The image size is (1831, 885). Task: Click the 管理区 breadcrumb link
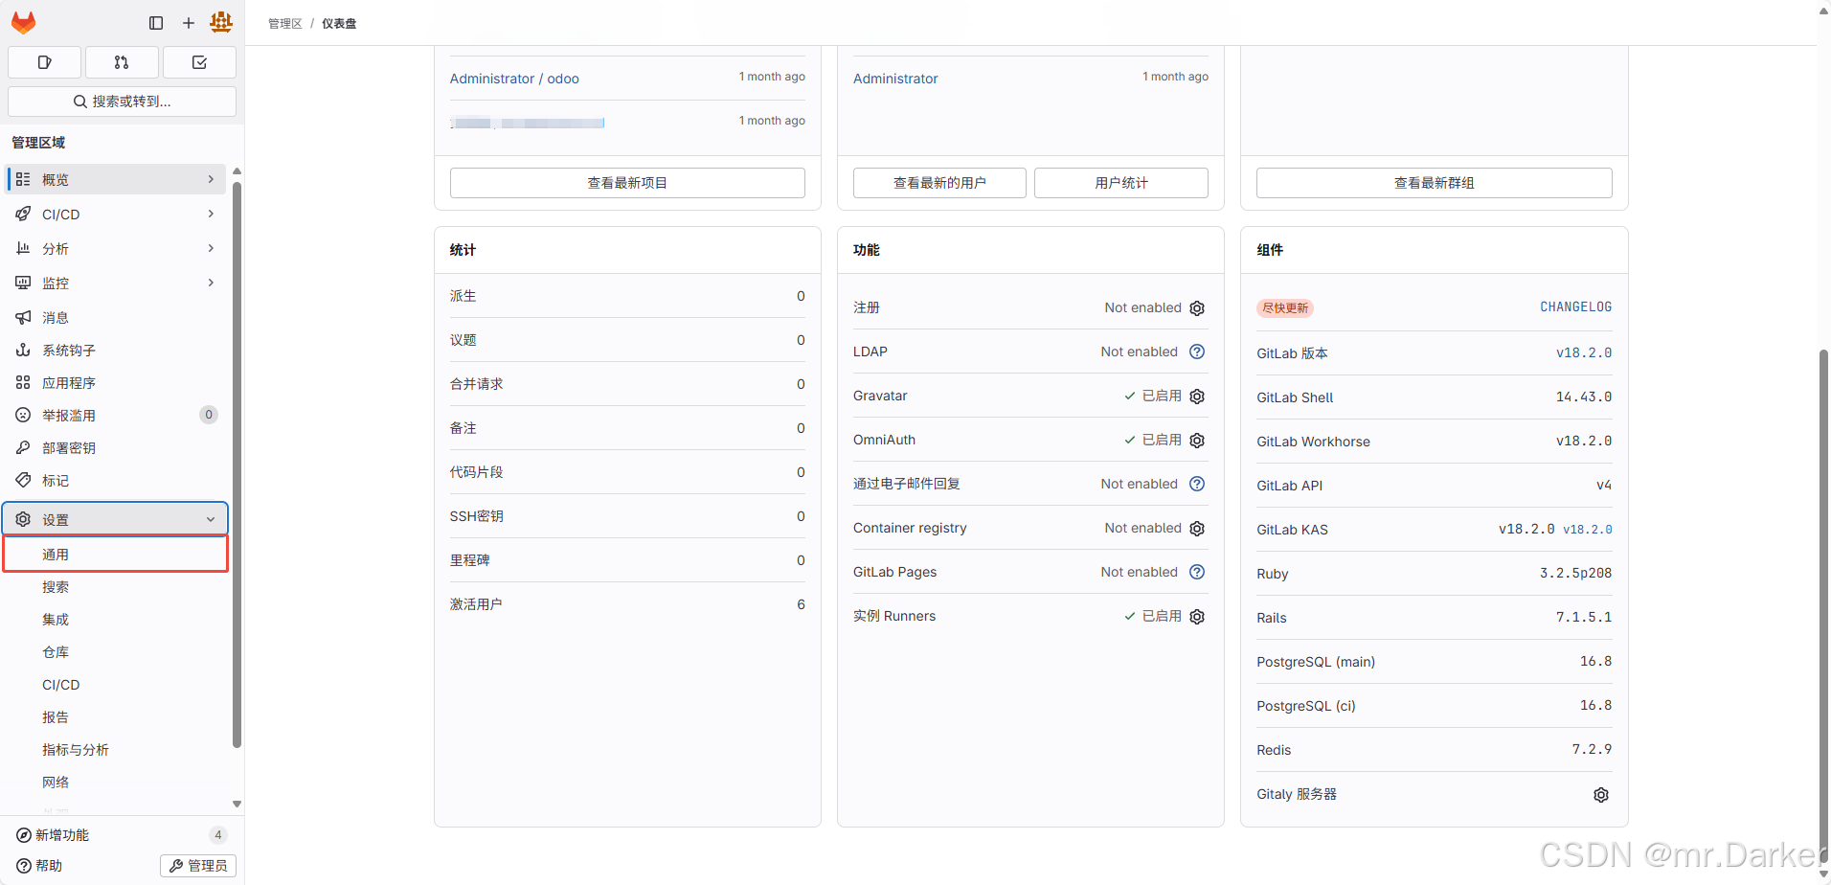(285, 23)
